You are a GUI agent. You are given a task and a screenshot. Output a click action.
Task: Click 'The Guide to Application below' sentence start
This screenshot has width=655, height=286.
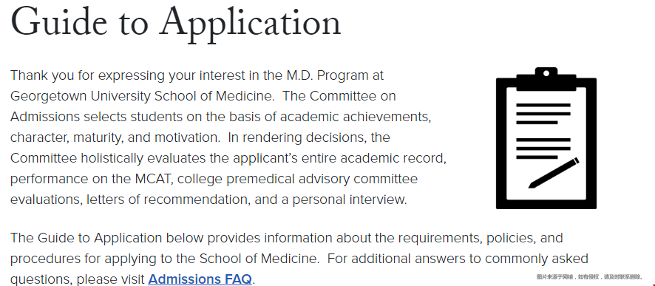coord(107,238)
